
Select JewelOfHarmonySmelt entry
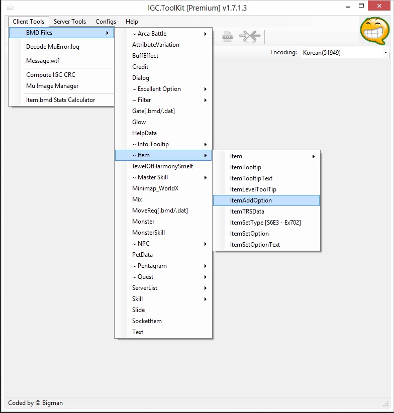pos(163,166)
